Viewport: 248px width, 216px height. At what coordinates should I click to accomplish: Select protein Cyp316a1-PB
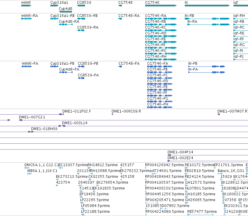pyautogui.click(x=62, y=64)
